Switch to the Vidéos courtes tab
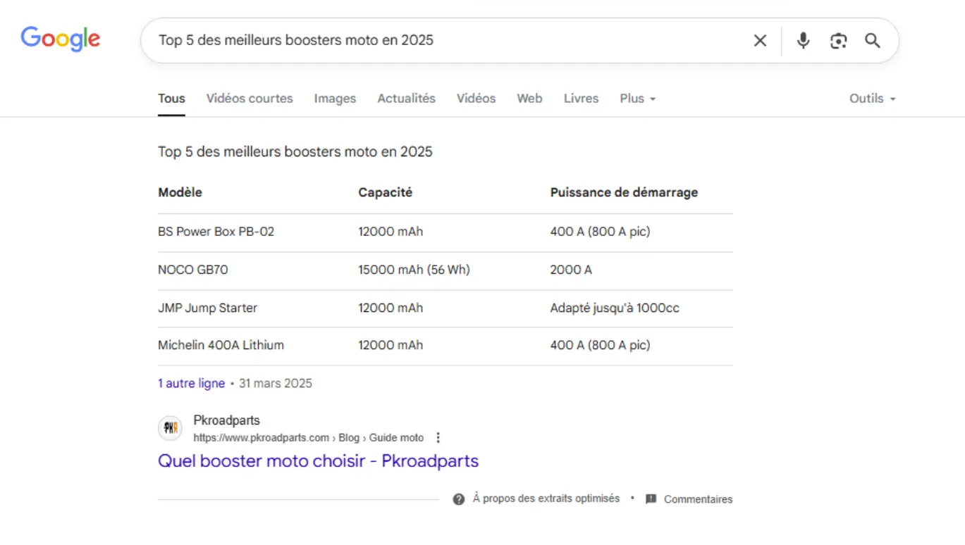This screenshot has width=965, height=545. coord(250,99)
